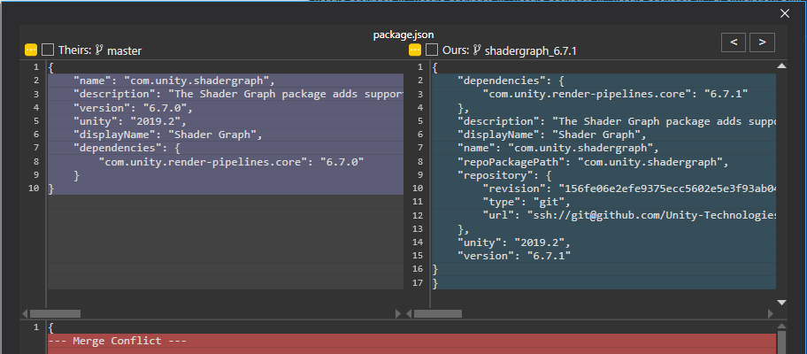Viewport: 807px width, 354px height.
Task: Select Ours "type": "git" line
Action: click(603, 202)
